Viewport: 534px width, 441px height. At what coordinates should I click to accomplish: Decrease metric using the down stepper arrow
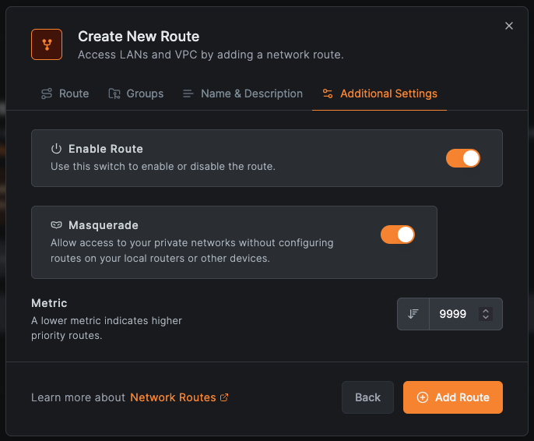pyautogui.click(x=486, y=318)
